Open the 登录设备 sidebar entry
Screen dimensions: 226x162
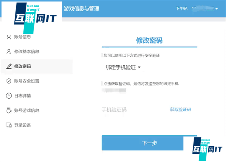23,125
